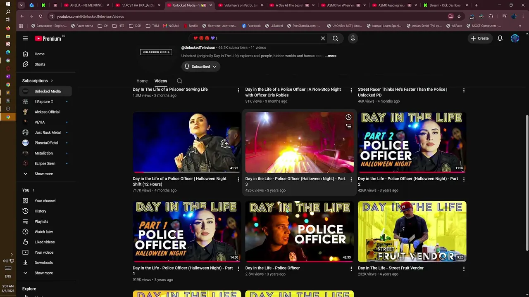Open options for Street Fruit Vendor video

[464, 269]
